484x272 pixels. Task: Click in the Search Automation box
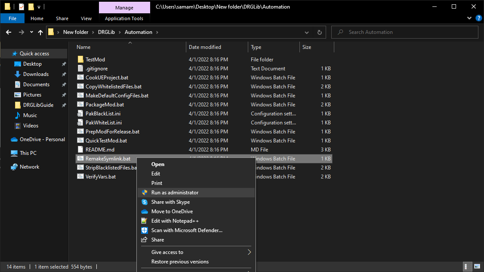click(x=405, y=32)
